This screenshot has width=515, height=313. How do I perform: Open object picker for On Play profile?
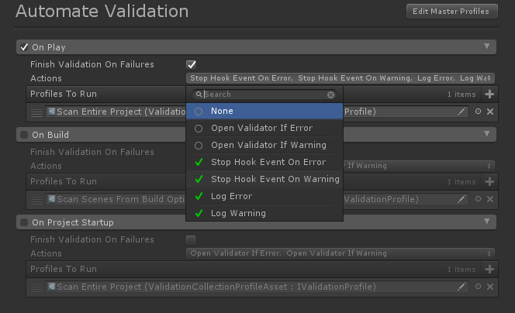(x=479, y=112)
